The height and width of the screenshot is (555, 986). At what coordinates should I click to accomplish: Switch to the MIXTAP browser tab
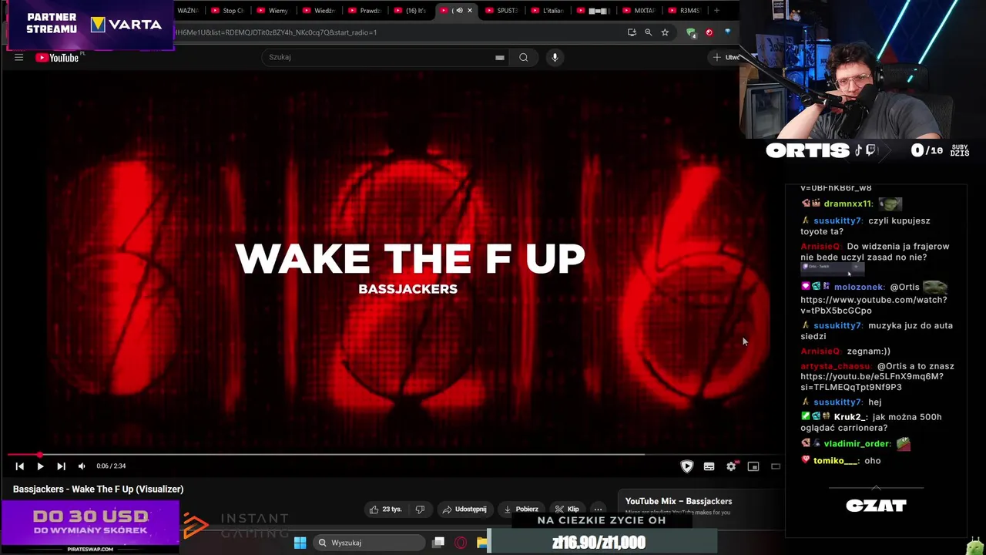click(x=639, y=11)
